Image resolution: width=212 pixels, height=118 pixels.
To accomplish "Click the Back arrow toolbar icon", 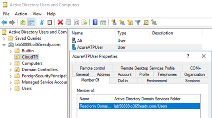I will [x=4, y=23].
